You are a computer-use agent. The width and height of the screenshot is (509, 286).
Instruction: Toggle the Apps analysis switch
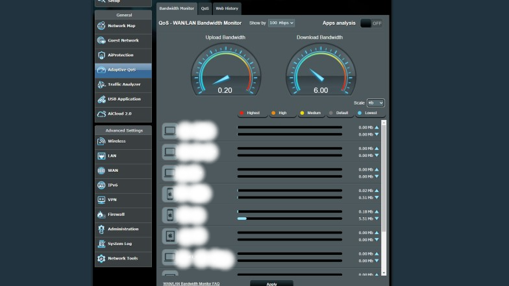[x=371, y=23]
